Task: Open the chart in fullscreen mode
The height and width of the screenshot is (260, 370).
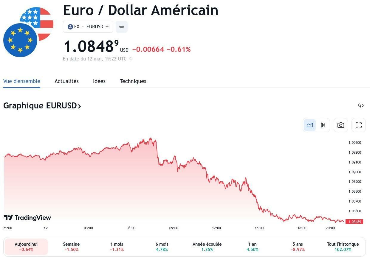Action: point(359,125)
